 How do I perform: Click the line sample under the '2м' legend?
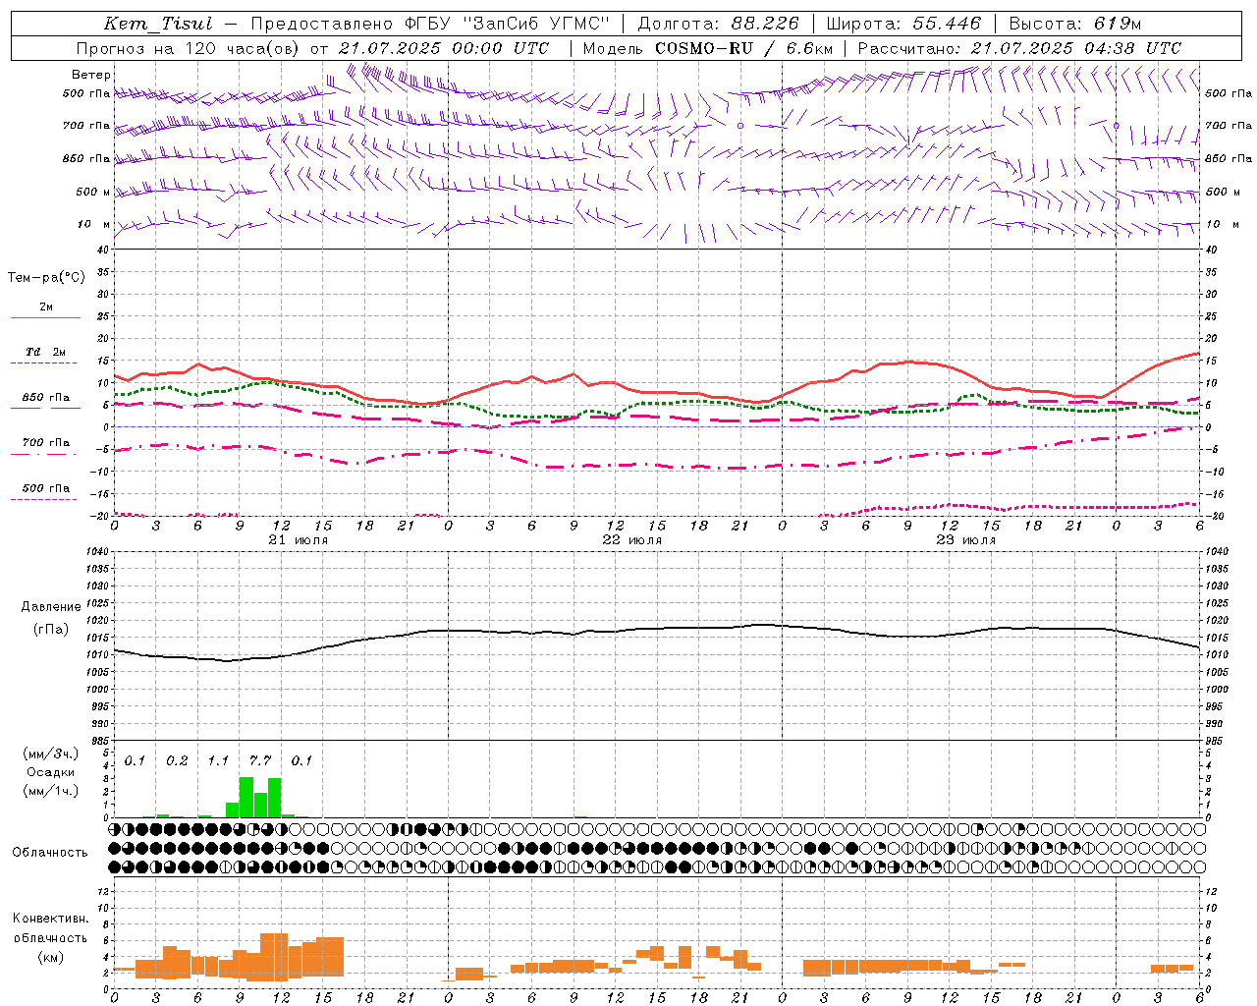point(45,317)
